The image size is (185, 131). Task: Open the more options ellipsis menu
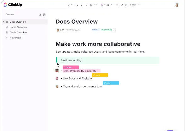(x=139, y=5)
